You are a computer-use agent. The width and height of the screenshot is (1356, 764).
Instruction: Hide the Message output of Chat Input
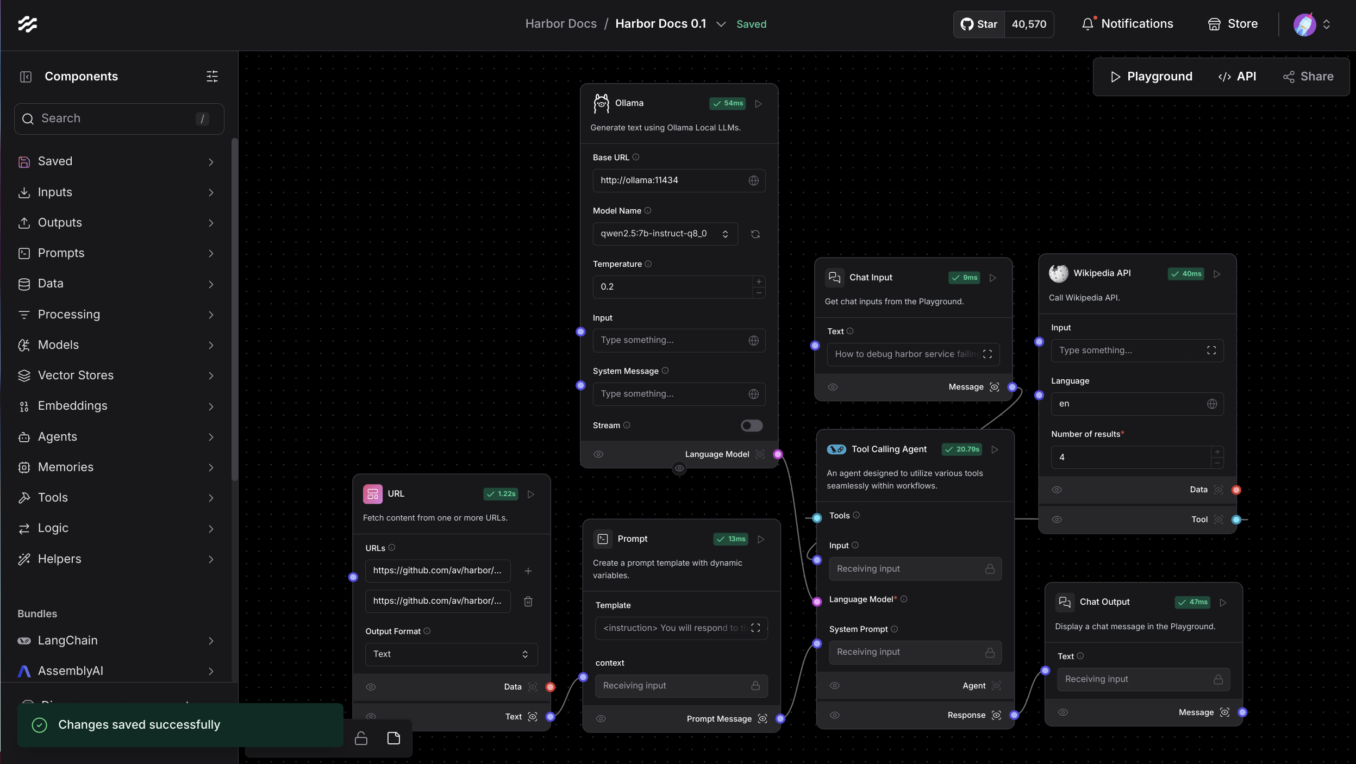tap(832, 387)
